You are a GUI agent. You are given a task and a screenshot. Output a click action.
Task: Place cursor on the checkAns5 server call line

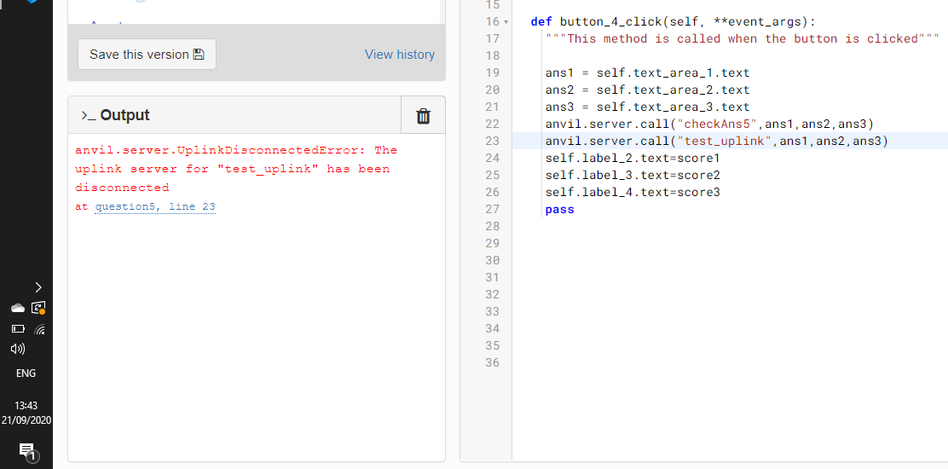pos(709,124)
